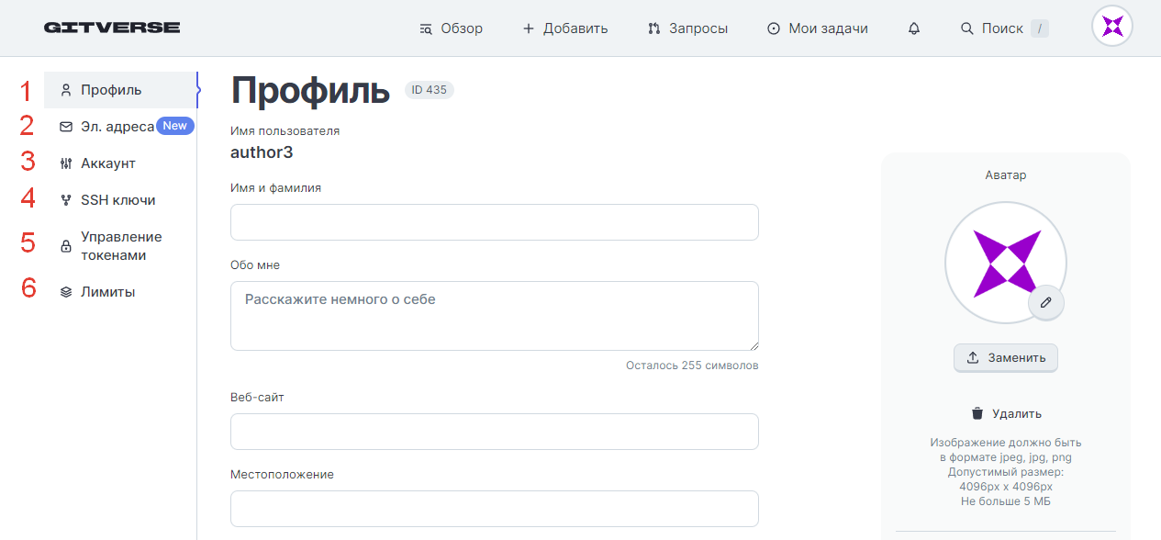
Task: Click the notification bell icon
Action: point(913,28)
